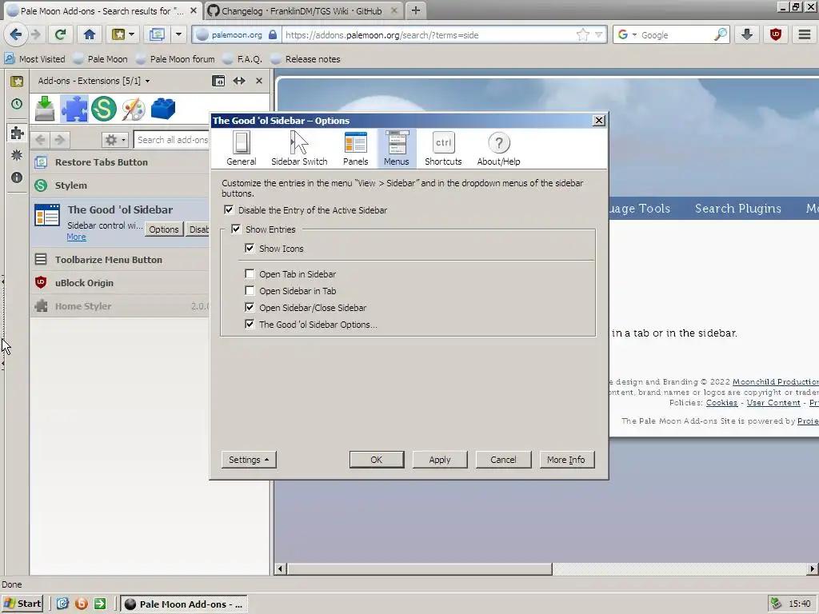Click the open-in-tab icon in sidebar header
The height and width of the screenshot is (614, 819).
point(218,81)
